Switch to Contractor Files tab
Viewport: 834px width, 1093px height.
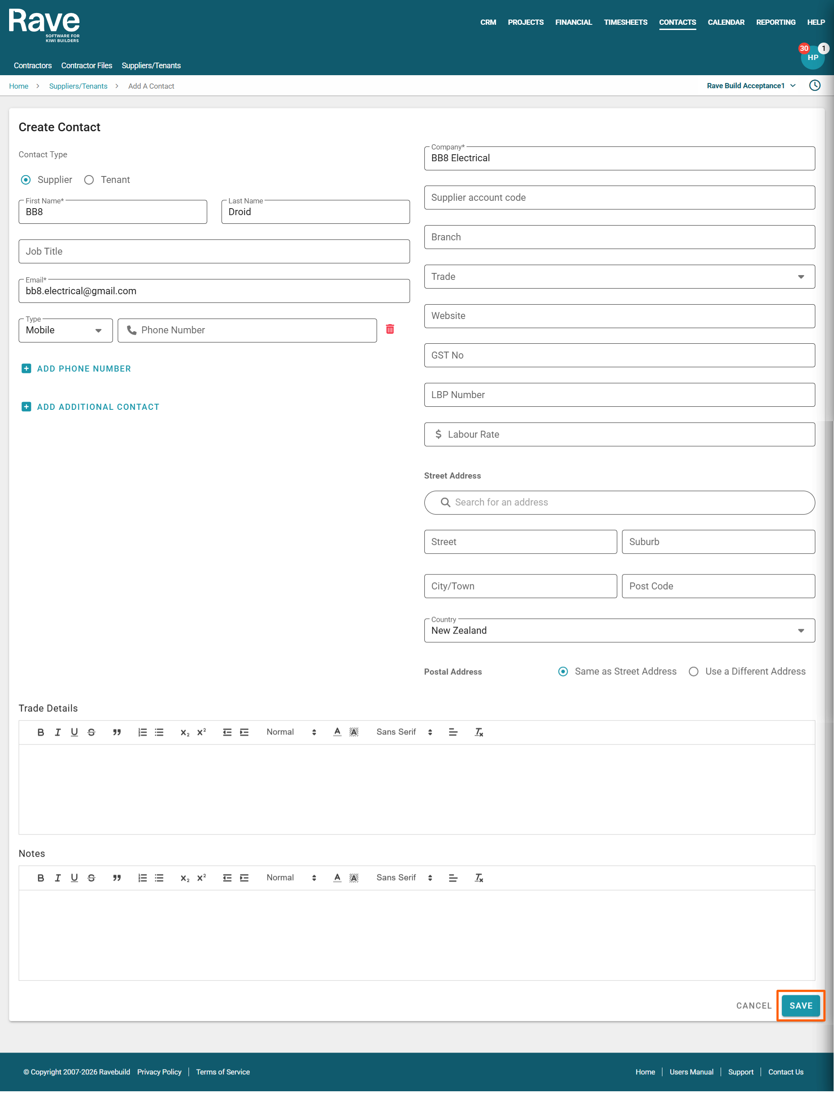click(86, 66)
